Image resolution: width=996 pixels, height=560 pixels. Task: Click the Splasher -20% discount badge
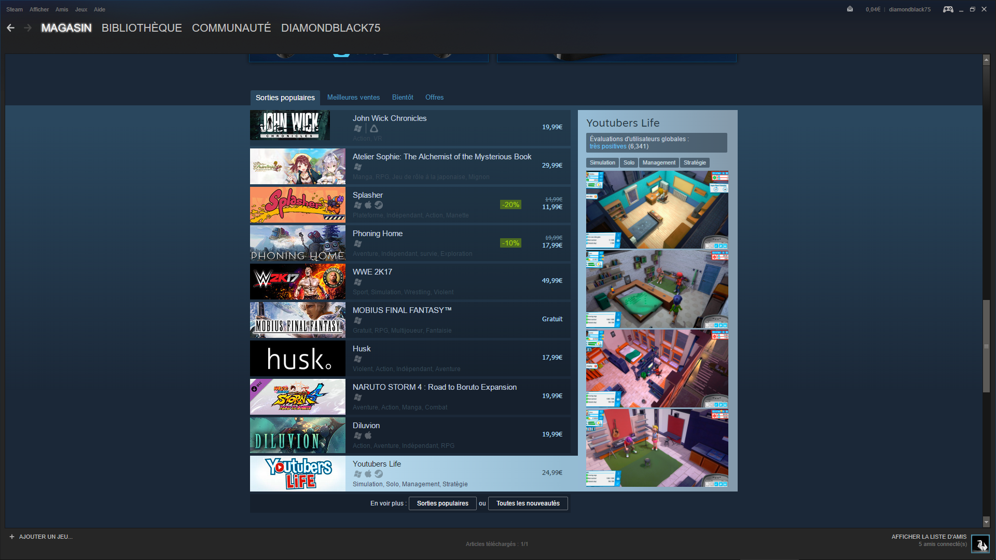[x=510, y=205]
